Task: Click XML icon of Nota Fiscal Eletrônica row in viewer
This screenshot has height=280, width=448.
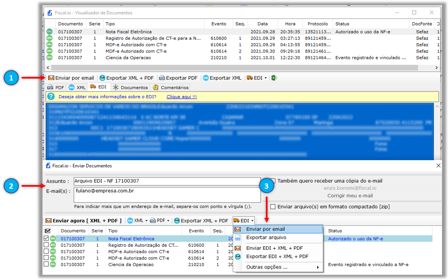Action: pos(49,32)
